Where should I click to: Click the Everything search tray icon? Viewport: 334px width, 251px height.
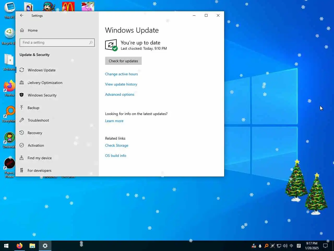coord(266,246)
